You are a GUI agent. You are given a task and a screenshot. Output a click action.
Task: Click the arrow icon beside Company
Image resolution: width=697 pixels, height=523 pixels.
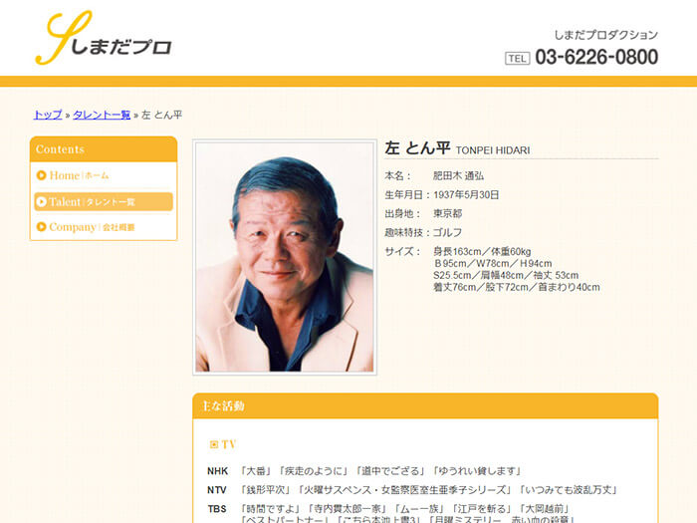(x=42, y=227)
